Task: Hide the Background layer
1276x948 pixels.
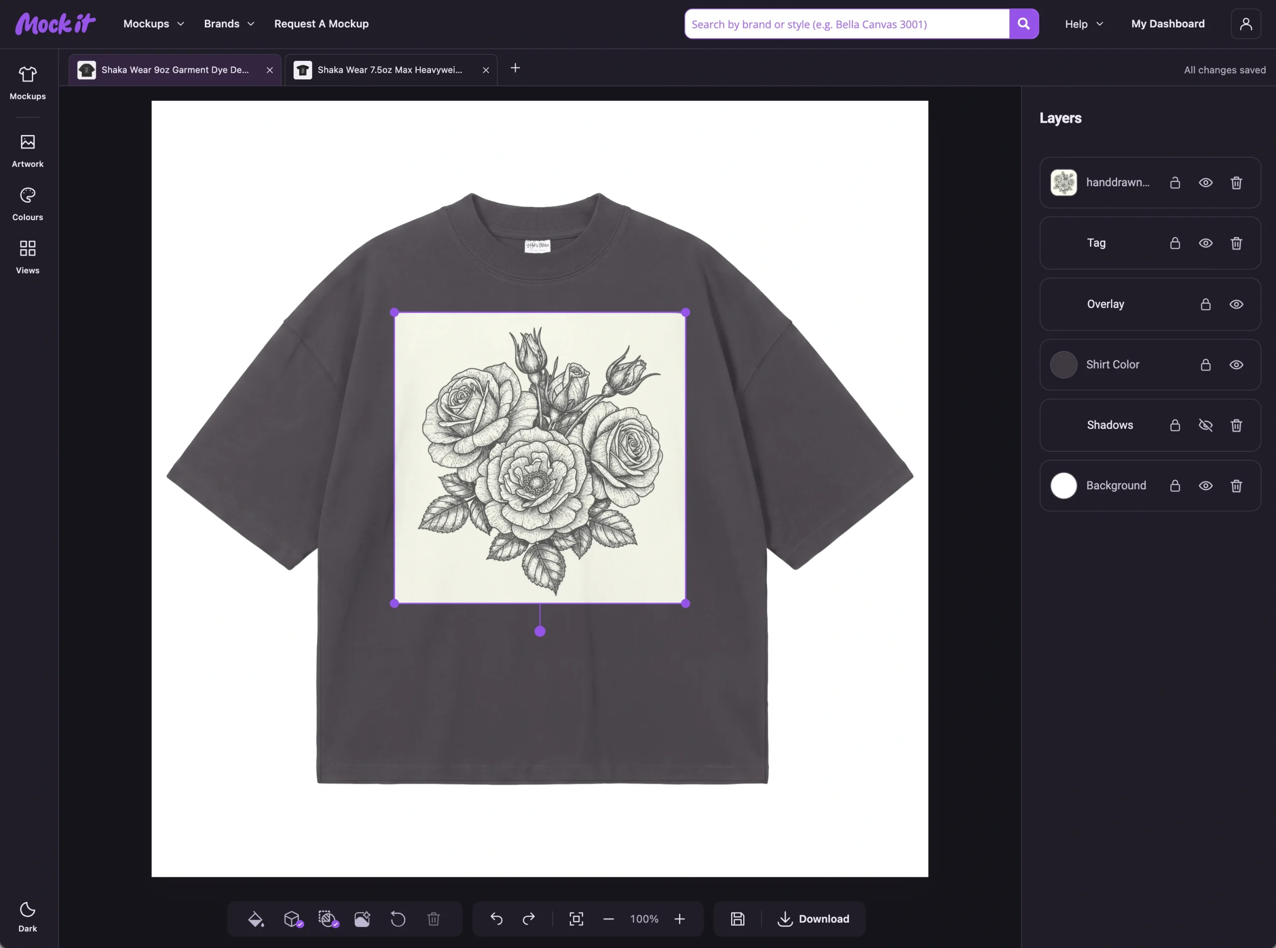Action: [1205, 486]
